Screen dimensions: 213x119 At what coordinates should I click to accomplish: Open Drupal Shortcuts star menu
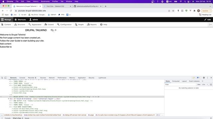[20, 20]
